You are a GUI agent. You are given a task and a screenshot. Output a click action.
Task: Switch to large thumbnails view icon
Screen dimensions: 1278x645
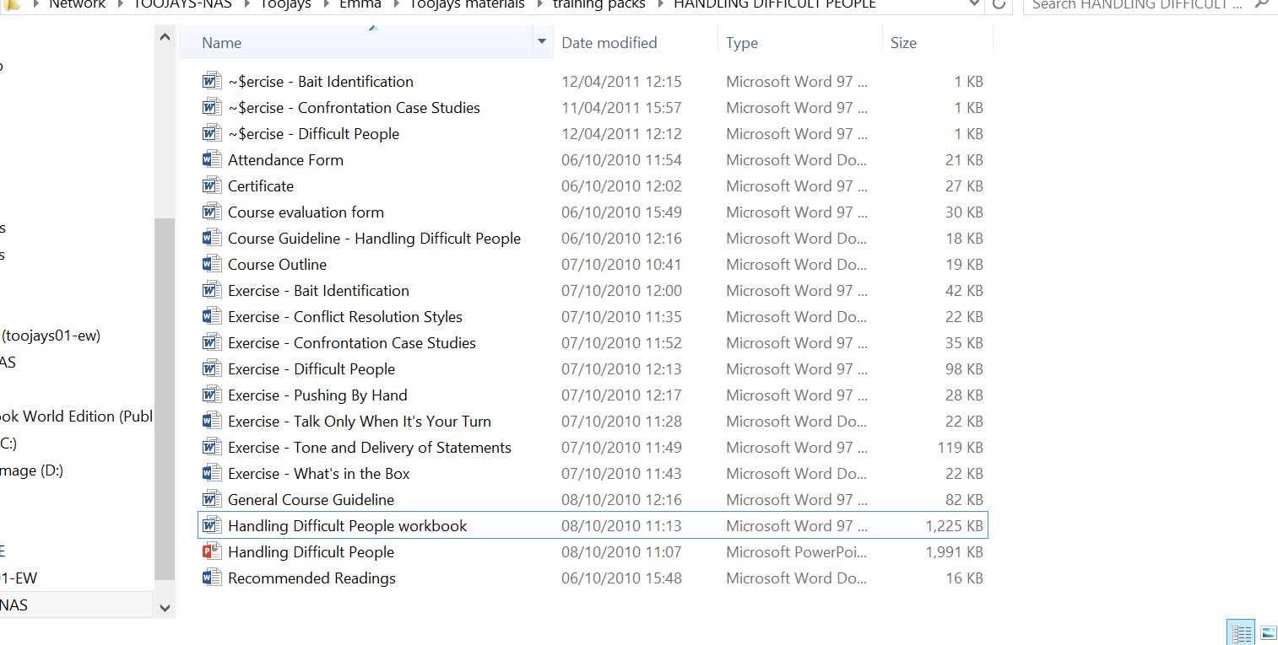1268,632
